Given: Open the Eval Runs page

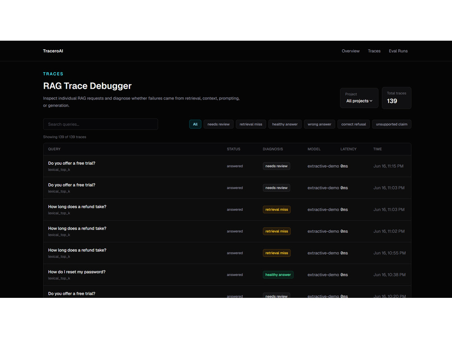Looking at the screenshot, I should (398, 51).
